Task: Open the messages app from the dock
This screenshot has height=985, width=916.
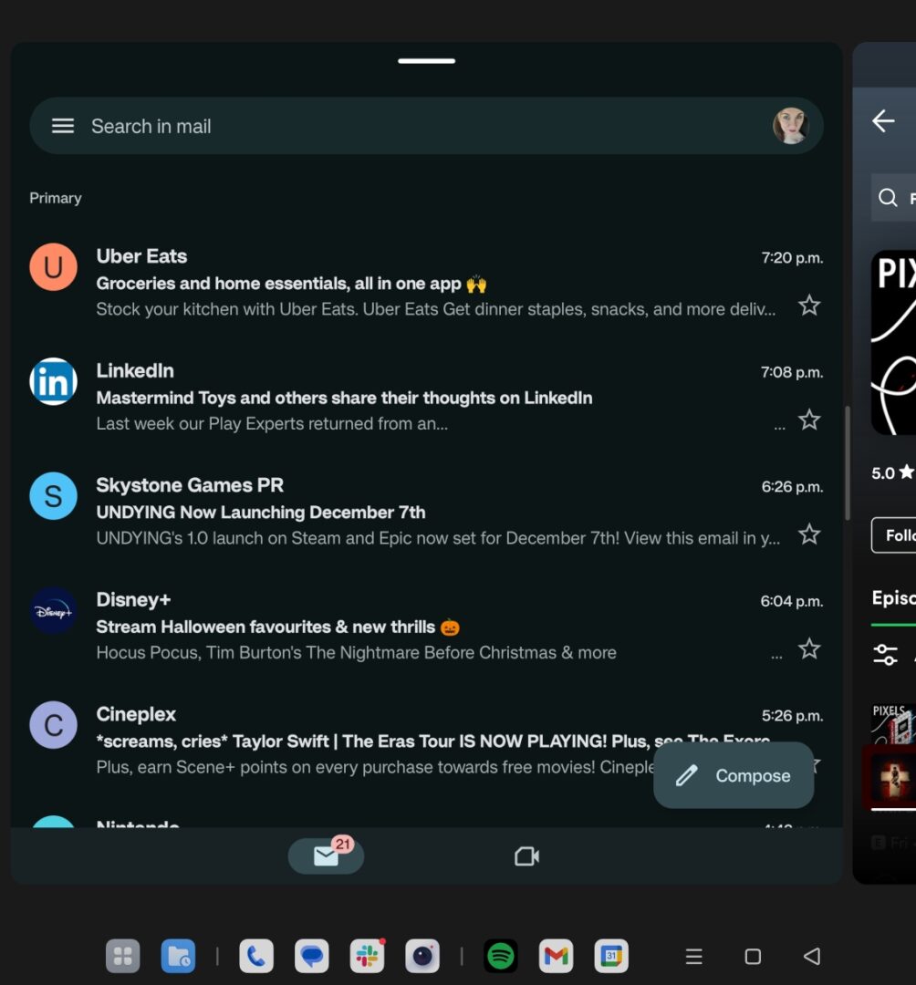Action: pyautogui.click(x=311, y=956)
